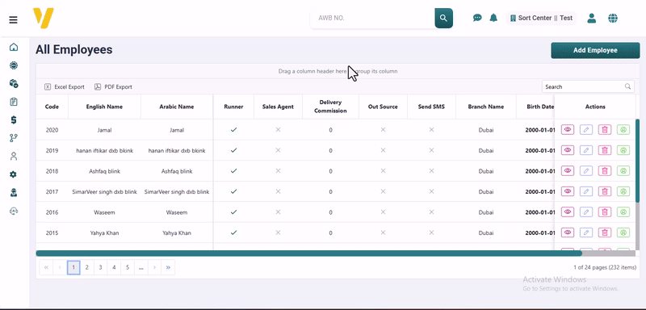This screenshot has width=646, height=310.
Task: View employee Waseem details
Action: (x=568, y=212)
